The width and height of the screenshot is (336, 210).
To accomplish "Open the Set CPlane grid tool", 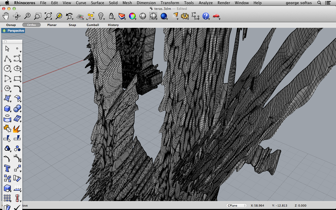I will click(80, 17).
